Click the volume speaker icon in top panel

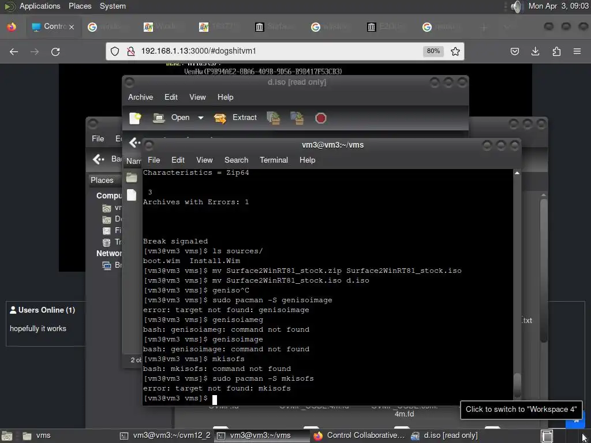point(517,6)
